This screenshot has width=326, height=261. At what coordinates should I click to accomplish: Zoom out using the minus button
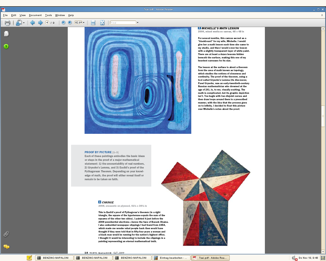(63, 23)
